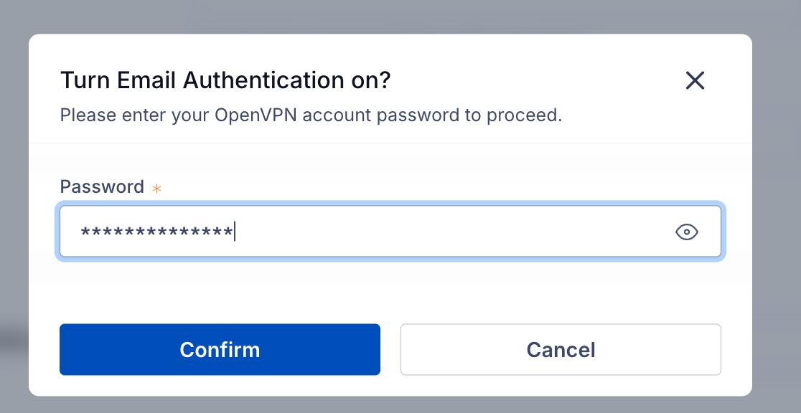The width and height of the screenshot is (801, 413).
Task: Toggle password visibility eye
Action: coord(687,232)
